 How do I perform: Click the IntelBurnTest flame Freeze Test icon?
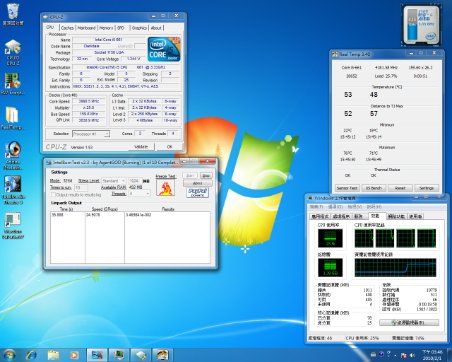pos(165,187)
